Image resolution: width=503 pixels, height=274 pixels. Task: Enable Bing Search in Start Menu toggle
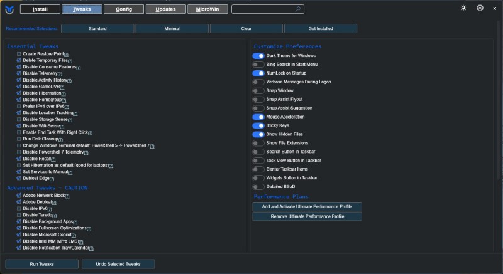tap(258, 65)
